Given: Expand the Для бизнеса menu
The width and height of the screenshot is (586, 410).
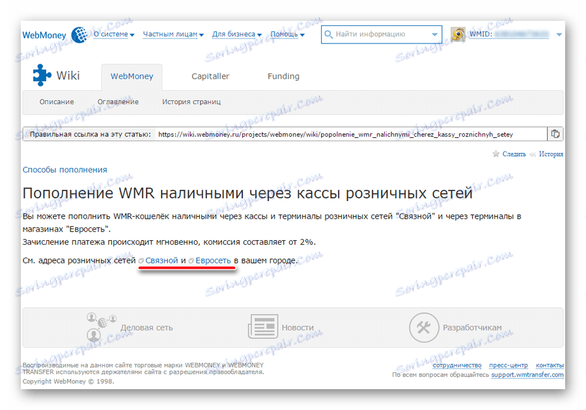Looking at the screenshot, I should [x=237, y=34].
